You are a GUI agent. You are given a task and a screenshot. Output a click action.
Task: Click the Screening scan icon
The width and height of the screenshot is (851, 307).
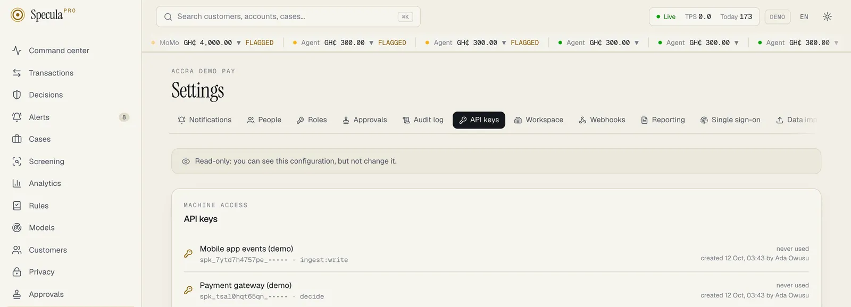(x=17, y=161)
